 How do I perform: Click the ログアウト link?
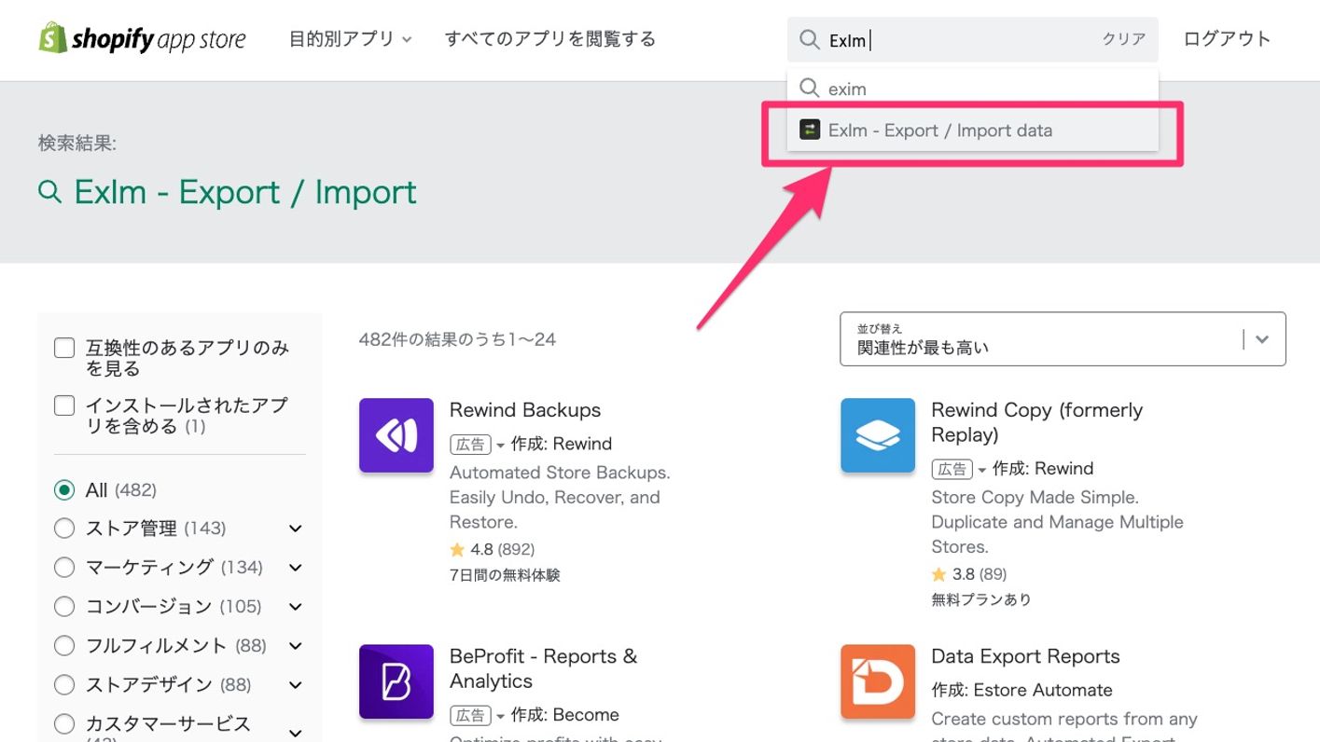(x=1227, y=39)
